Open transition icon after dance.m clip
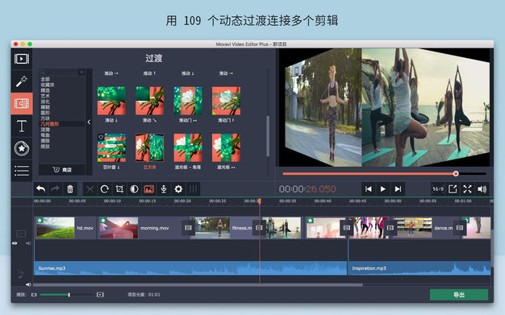Viewport: 505px width, 315px height. (x=460, y=228)
